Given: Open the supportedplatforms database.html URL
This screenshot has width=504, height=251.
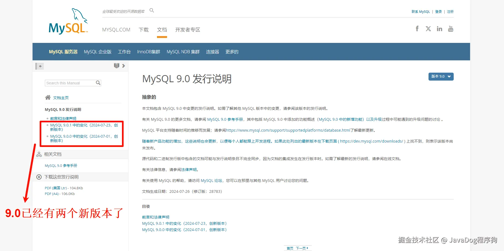Looking at the screenshot, I should [x=288, y=130].
